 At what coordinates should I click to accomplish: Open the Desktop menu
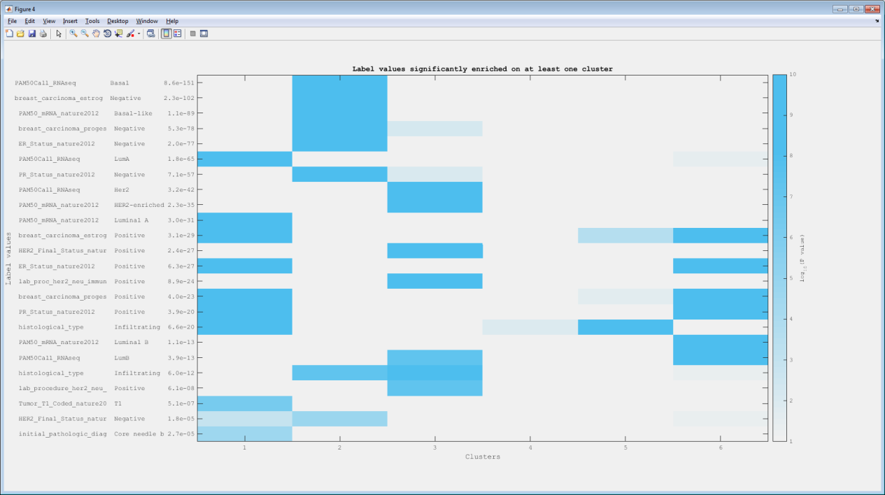pos(118,21)
